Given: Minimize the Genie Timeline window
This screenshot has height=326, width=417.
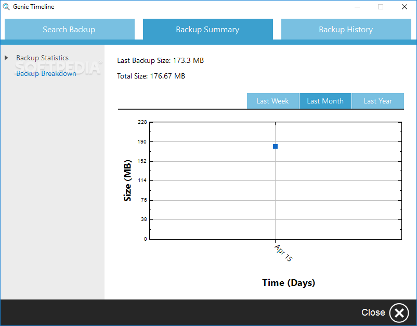Looking at the screenshot, I should (357, 7).
